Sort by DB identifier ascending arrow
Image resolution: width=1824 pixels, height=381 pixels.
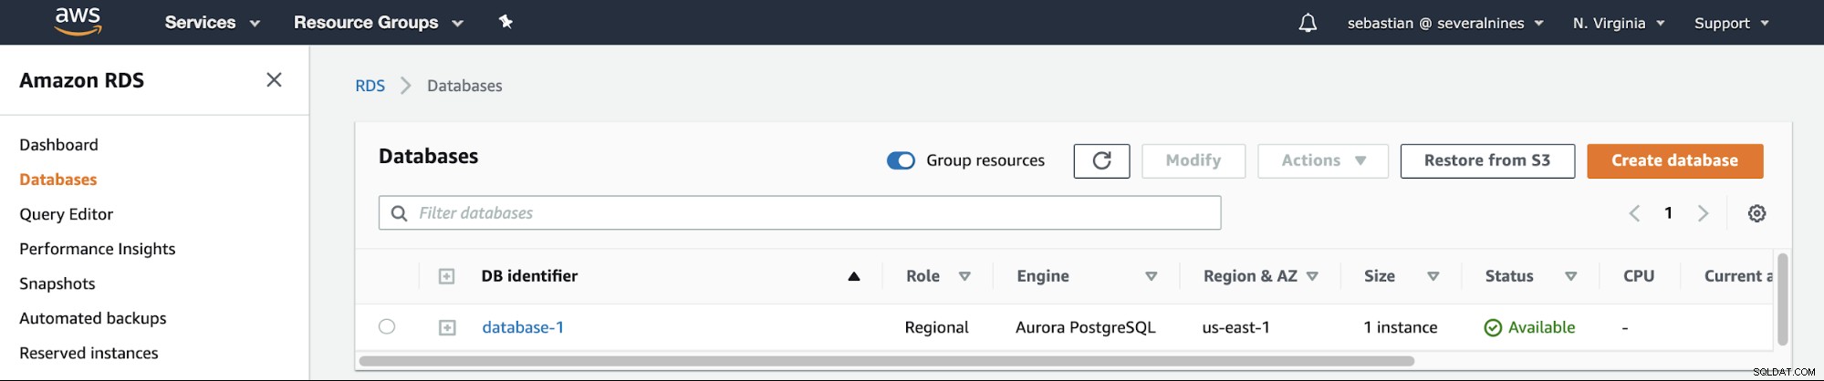854,276
